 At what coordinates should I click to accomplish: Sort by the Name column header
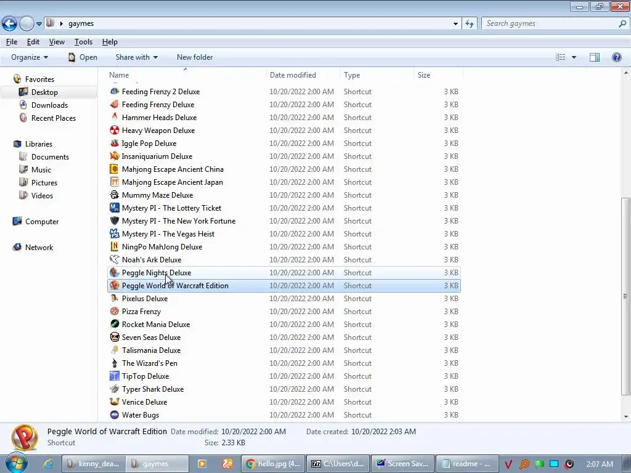[185, 75]
